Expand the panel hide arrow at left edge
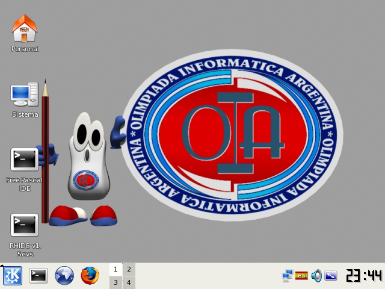Image resolution: width=385 pixels, height=289 pixels. [2, 265]
